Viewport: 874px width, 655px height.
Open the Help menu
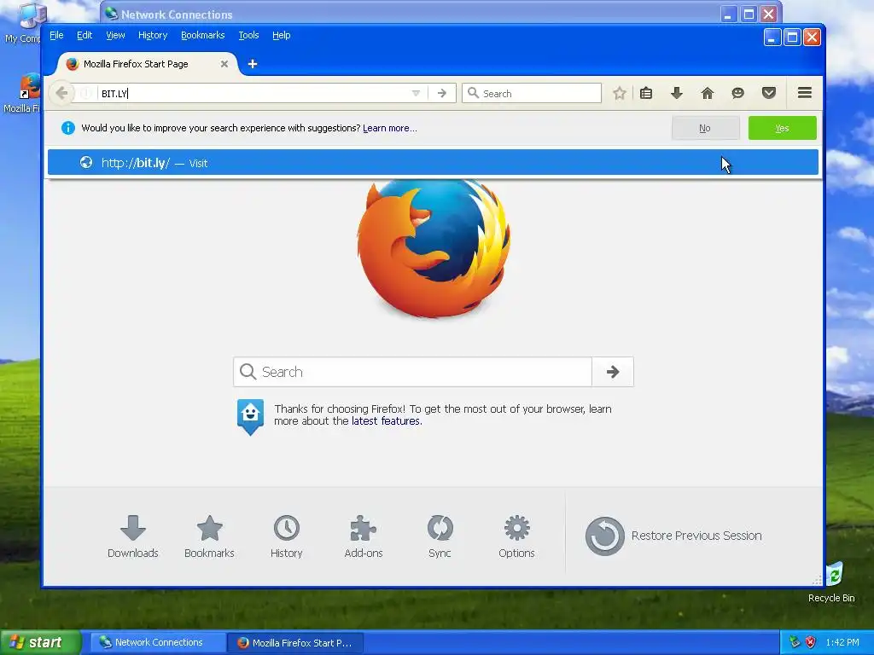[x=282, y=35]
